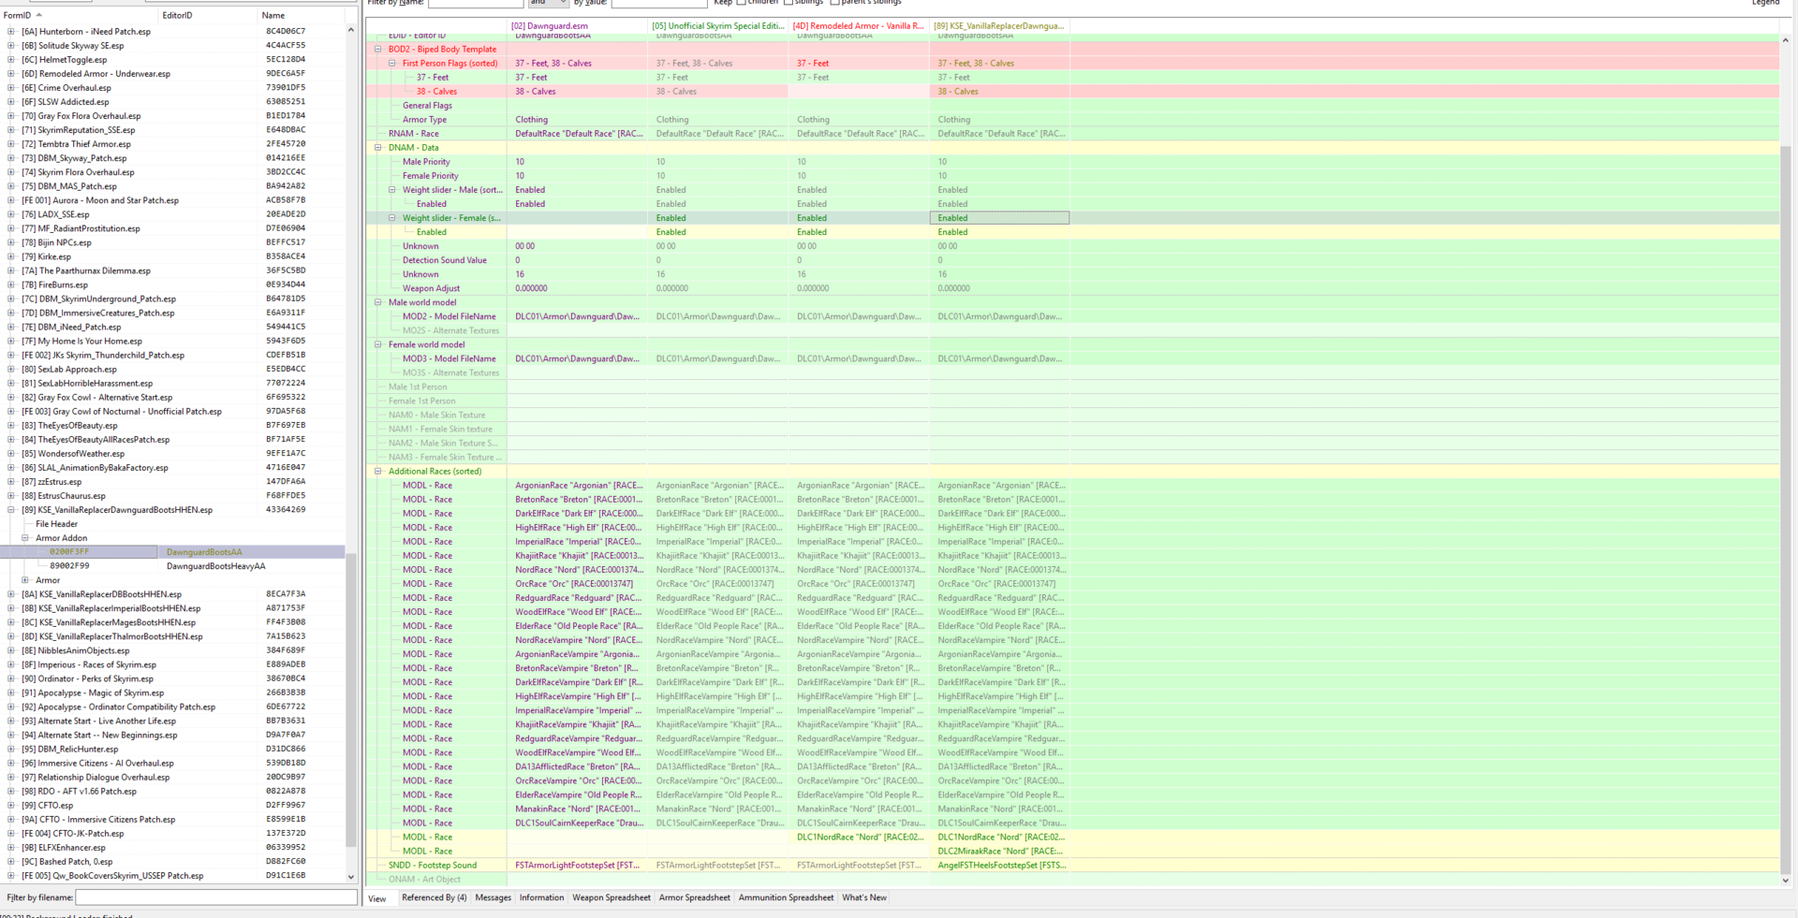Collapse the First Person Flags row
This screenshot has width=1798, height=918.
pyautogui.click(x=392, y=63)
